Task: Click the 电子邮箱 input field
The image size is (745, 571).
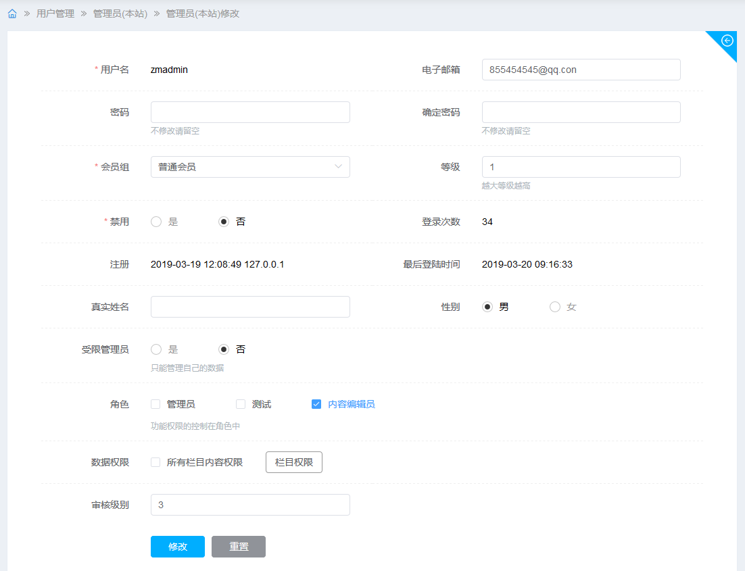Action: (x=581, y=70)
